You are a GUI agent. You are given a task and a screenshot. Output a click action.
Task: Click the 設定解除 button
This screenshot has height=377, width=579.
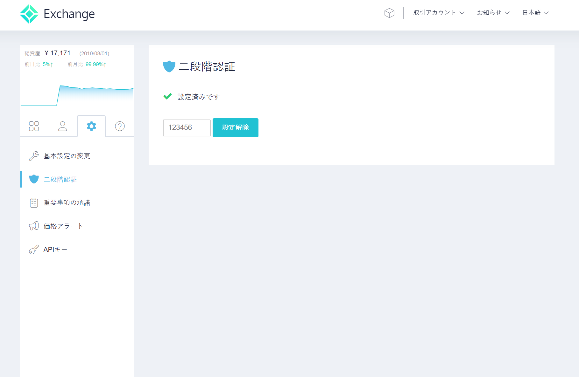pos(235,127)
